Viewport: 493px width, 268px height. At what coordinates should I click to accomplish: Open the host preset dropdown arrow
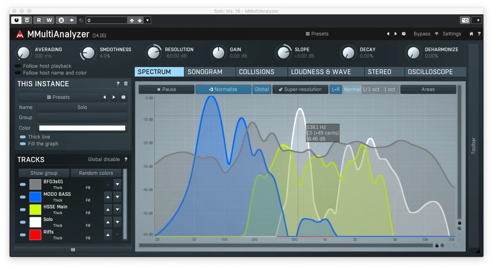click(147, 20)
